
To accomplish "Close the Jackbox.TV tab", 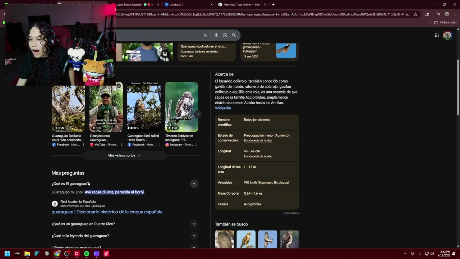I will point(211,5).
